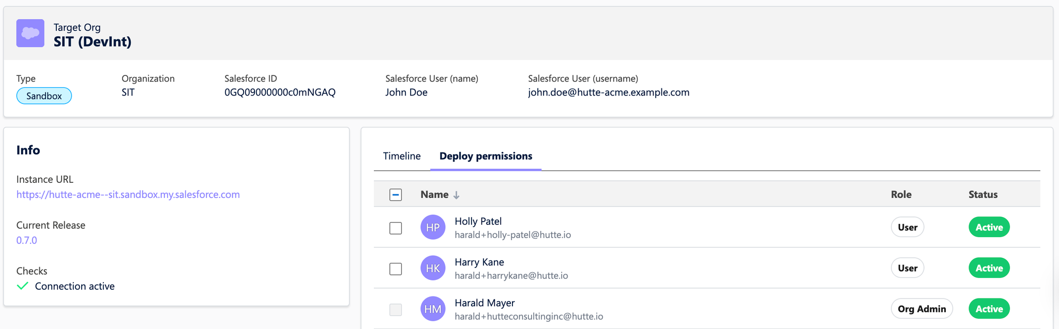Click Harald Mayer's Org Admin role badge
This screenshot has height=329, width=1059.
click(921, 309)
